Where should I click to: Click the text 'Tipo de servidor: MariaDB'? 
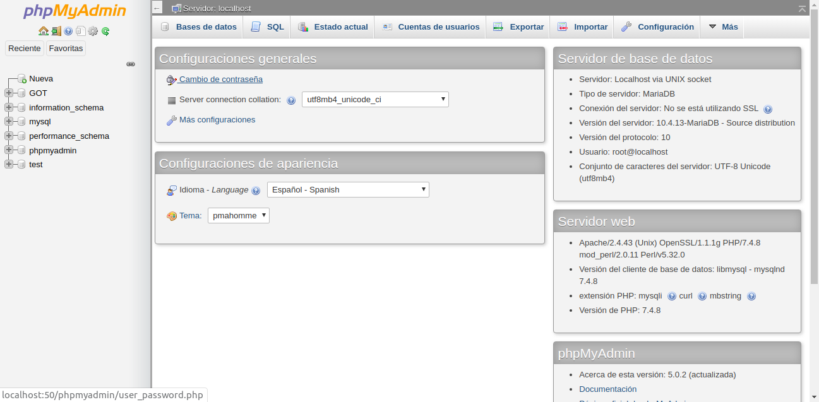pos(627,93)
